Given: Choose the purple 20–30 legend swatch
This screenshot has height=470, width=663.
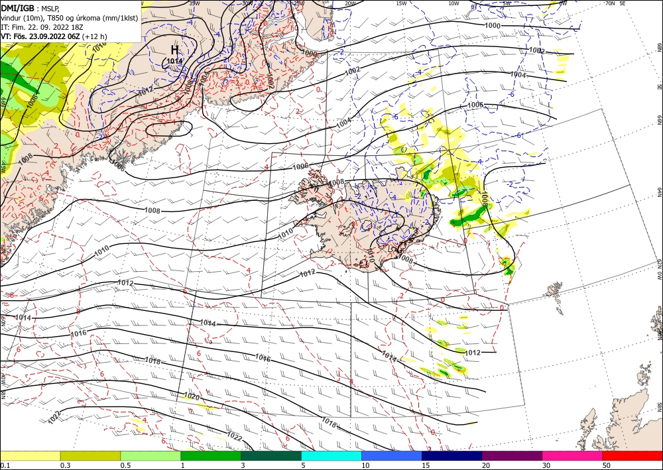Looking at the screenshot, I should tap(512, 455).
